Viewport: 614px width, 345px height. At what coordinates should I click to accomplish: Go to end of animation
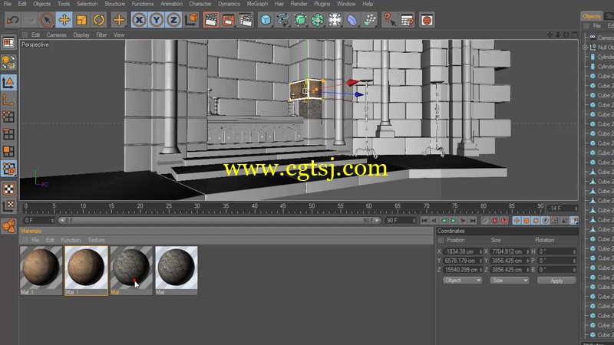point(473,221)
